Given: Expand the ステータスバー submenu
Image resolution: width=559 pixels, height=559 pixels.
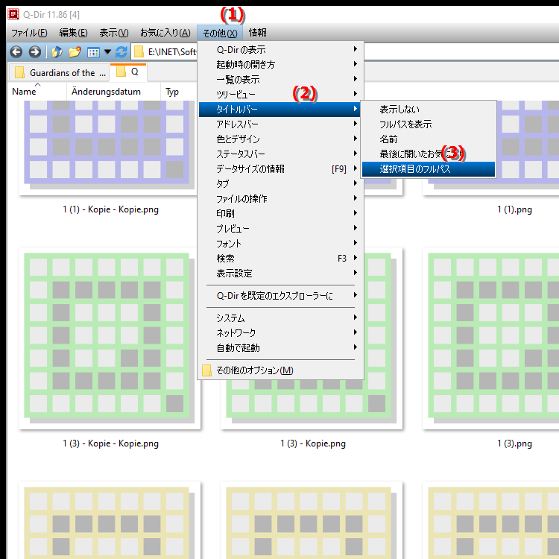Looking at the screenshot, I should [x=280, y=154].
